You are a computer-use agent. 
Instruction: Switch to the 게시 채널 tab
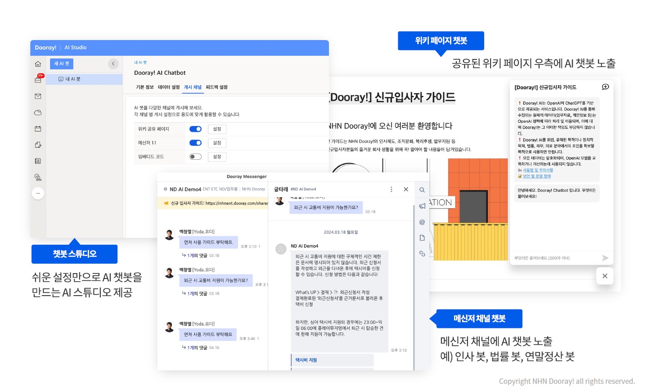click(193, 87)
